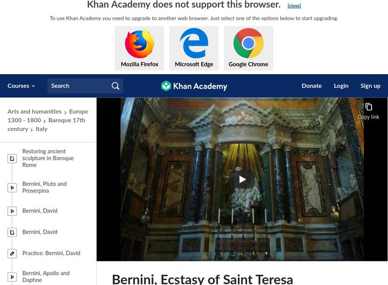This screenshot has height=285, width=388.
Task: Click the search magnifying glass icon
Action: point(115,85)
